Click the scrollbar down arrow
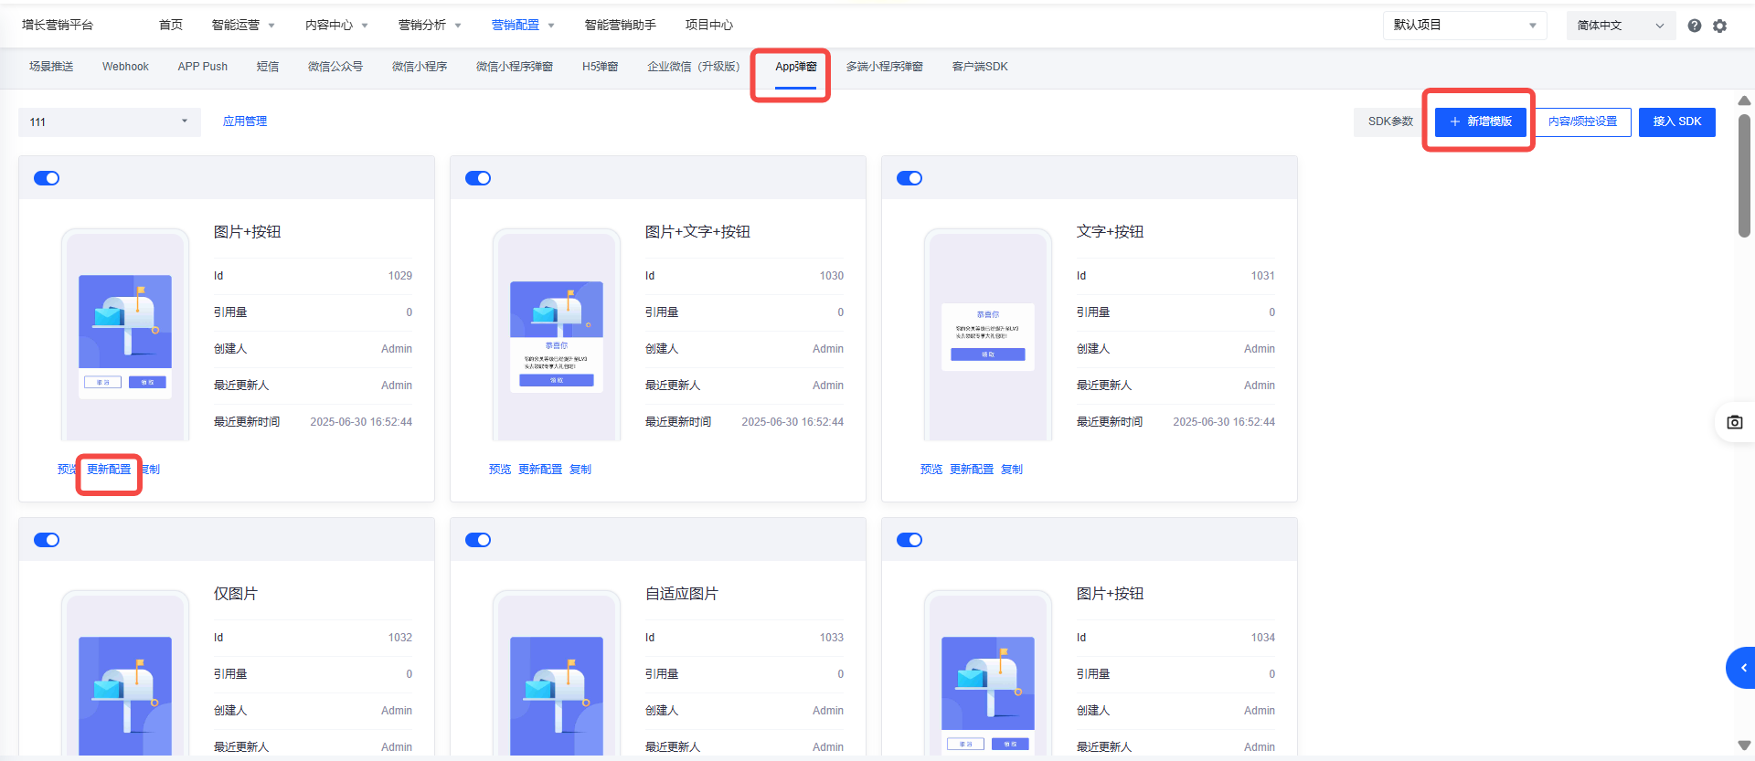 pos(1744,745)
